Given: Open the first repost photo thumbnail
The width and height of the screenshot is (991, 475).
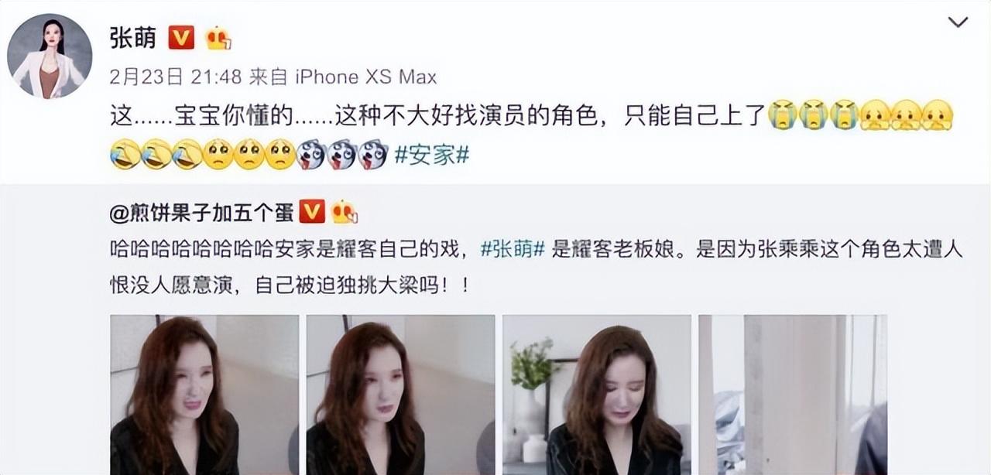Looking at the screenshot, I should click(x=204, y=395).
